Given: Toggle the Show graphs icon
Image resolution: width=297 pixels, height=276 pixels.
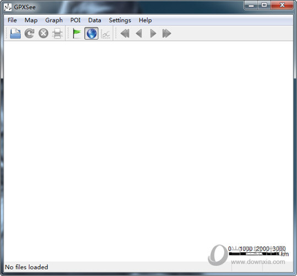Looking at the screenshot, I should tap(105, 34).
